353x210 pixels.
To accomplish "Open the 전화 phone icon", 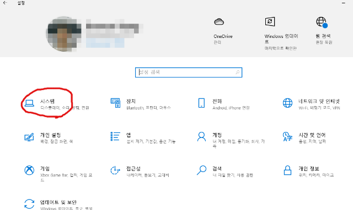I will (201, 103).
